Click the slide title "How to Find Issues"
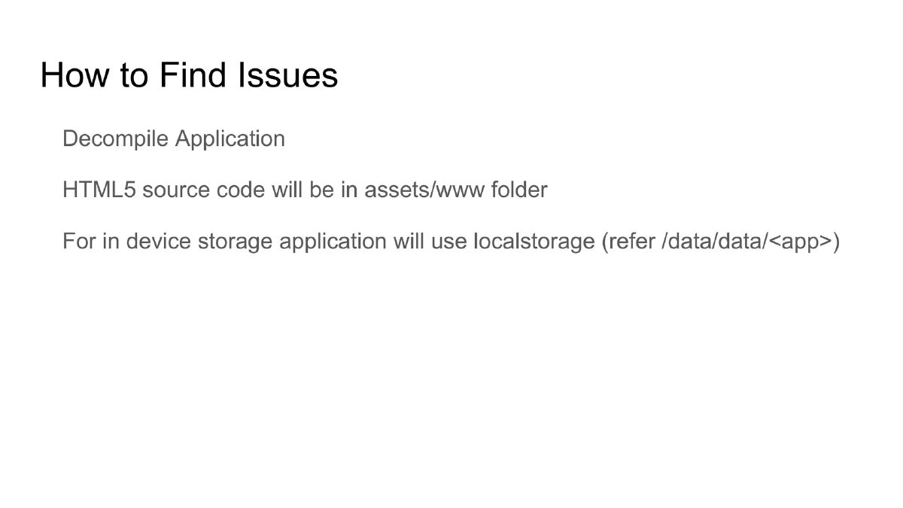903x508 pixels. (189, 75)
